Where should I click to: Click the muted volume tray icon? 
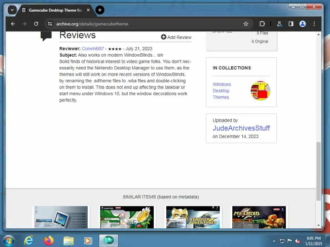point(297,241)
